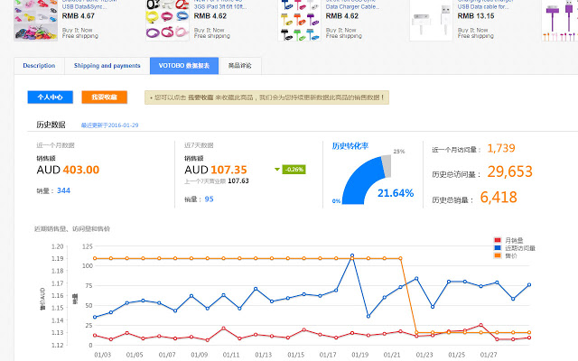
Task: Click the -0.26% green badge
Action: coord(293,169)
